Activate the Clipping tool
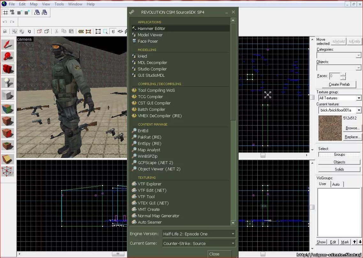The image size is (363, 258). 8,159
